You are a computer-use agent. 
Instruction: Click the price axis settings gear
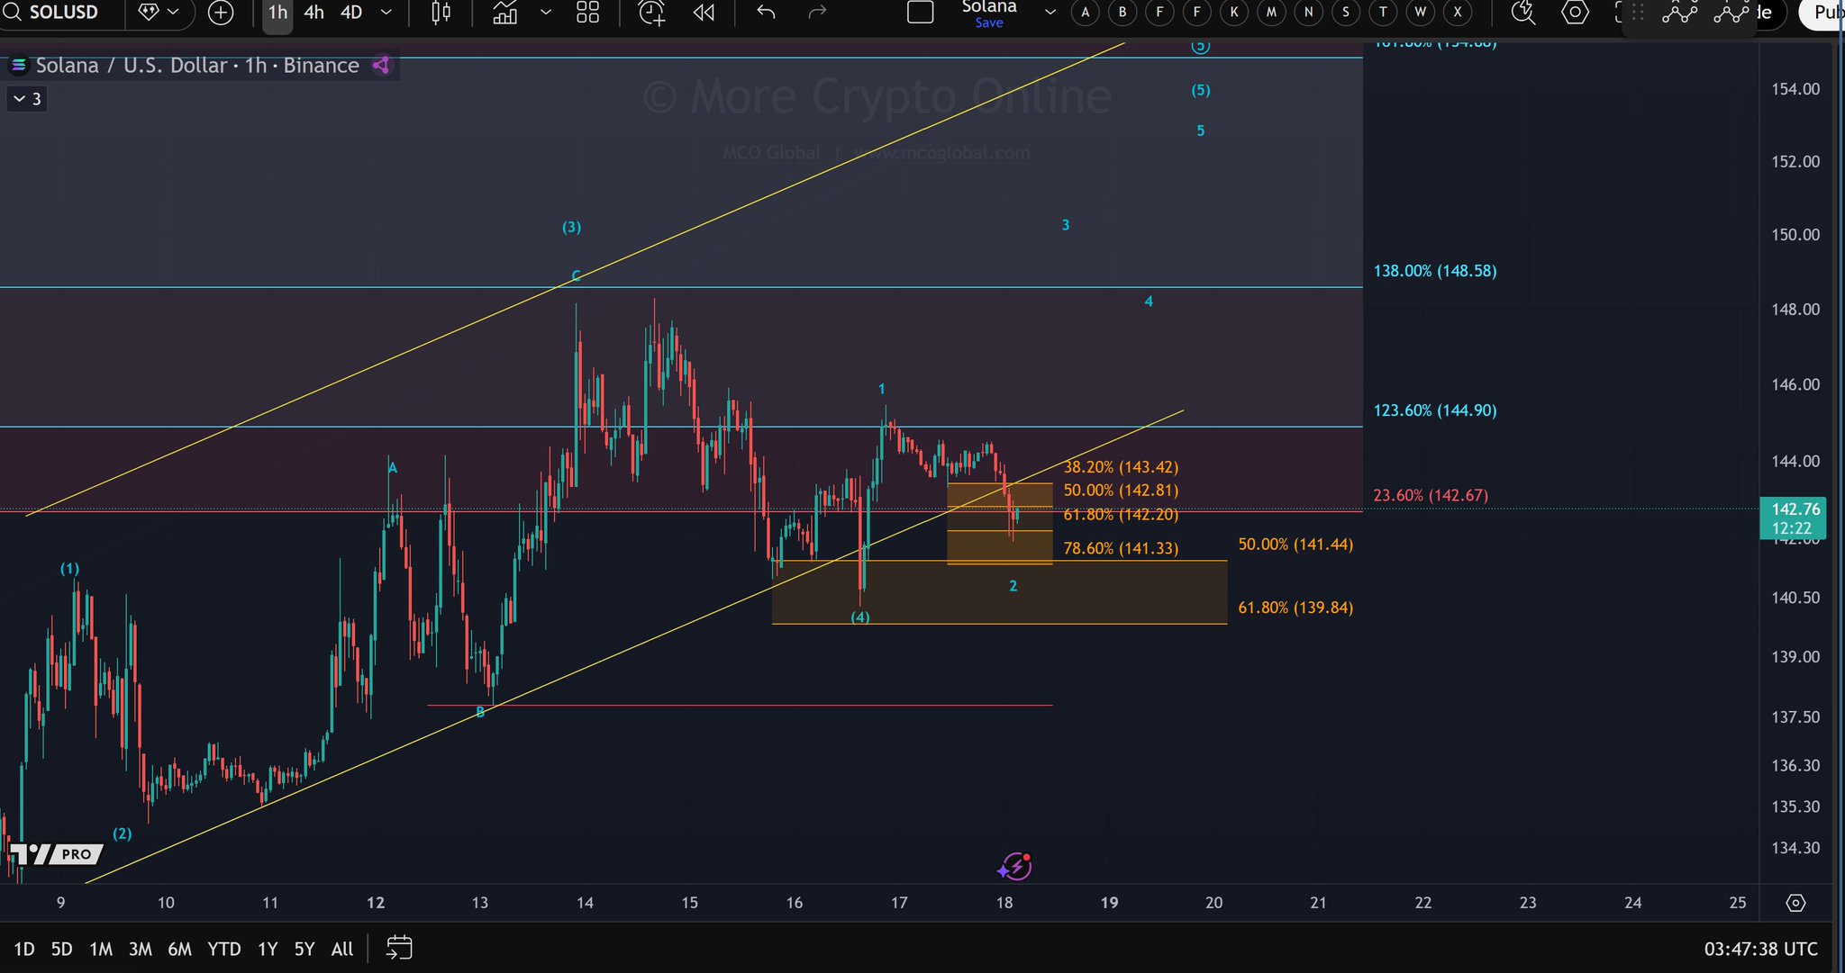(1795, 903)
